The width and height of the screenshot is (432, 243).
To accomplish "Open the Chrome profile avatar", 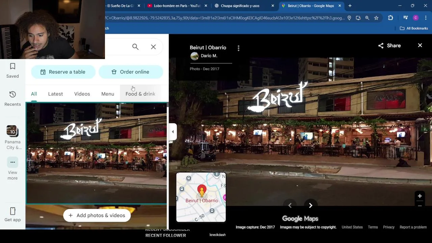I will 416,18.
